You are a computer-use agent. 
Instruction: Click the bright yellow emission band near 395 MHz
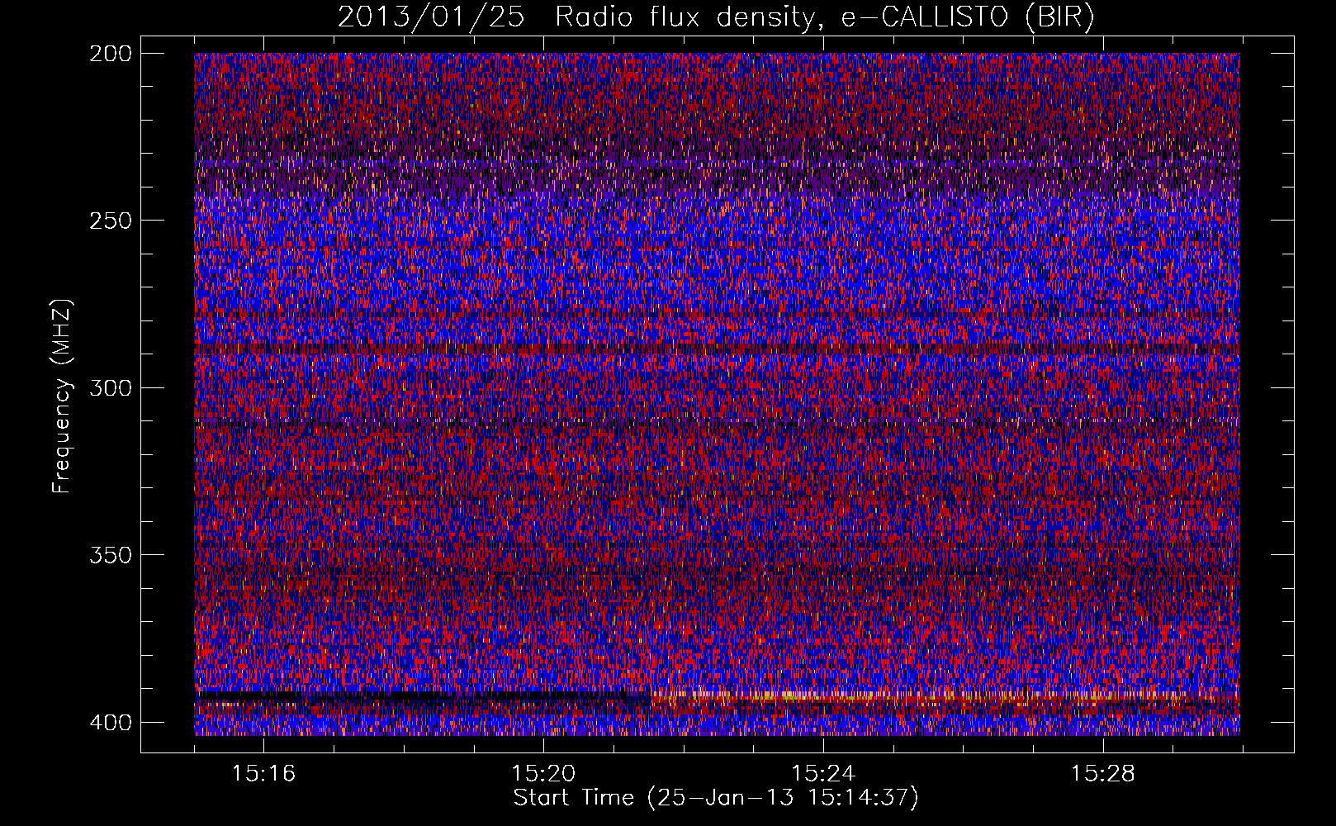945,698
